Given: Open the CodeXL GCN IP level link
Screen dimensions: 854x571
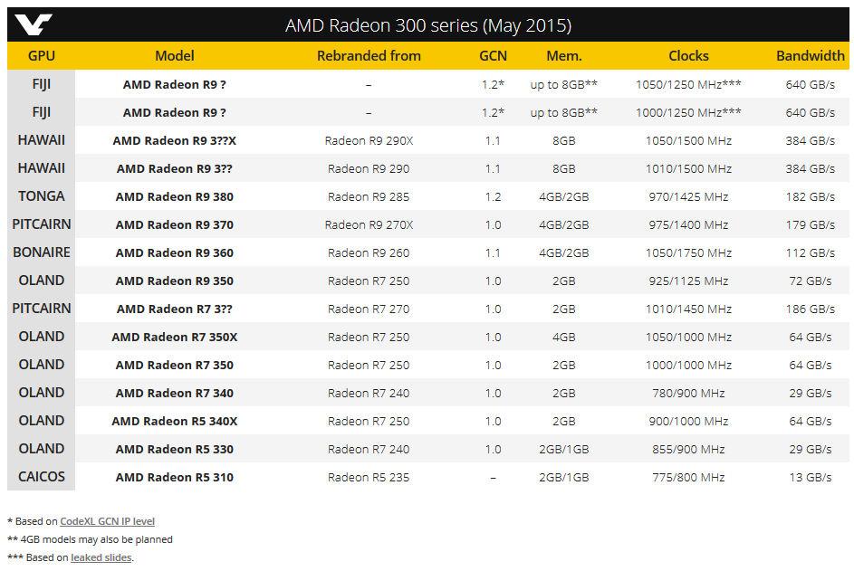Looking at the screenshot, I should 107,521.
